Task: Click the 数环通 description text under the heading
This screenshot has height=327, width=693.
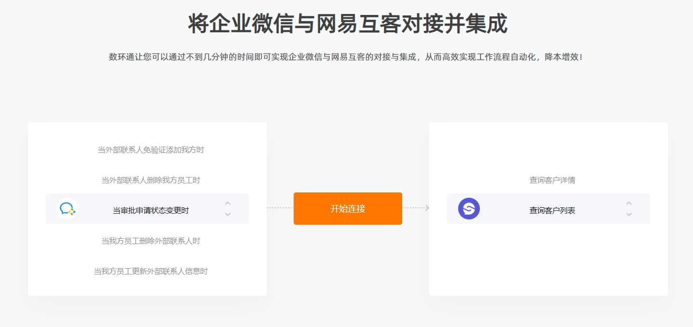Action: 346,57
